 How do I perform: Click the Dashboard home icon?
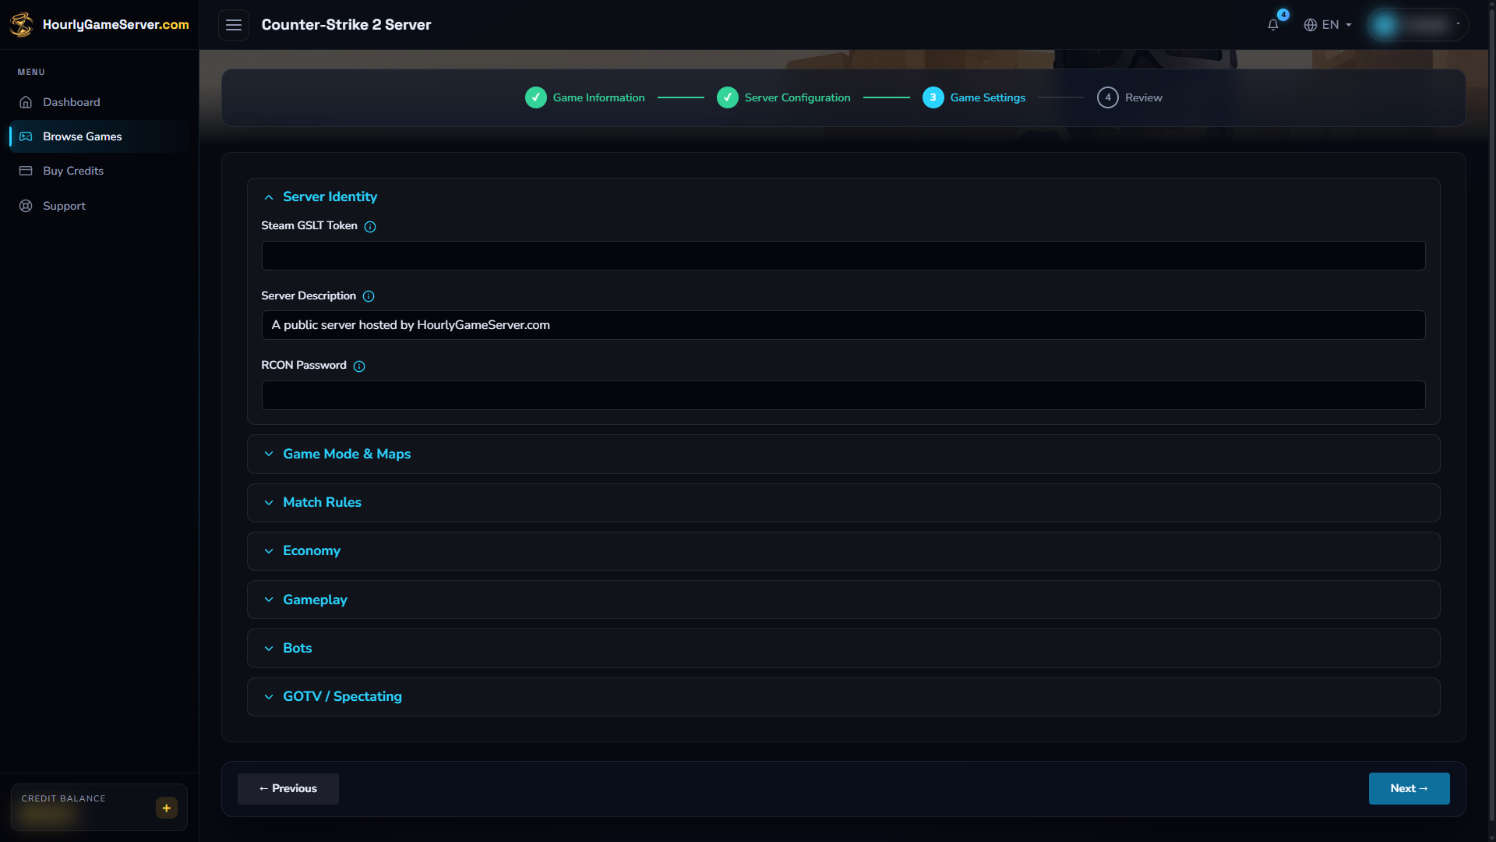26,102
